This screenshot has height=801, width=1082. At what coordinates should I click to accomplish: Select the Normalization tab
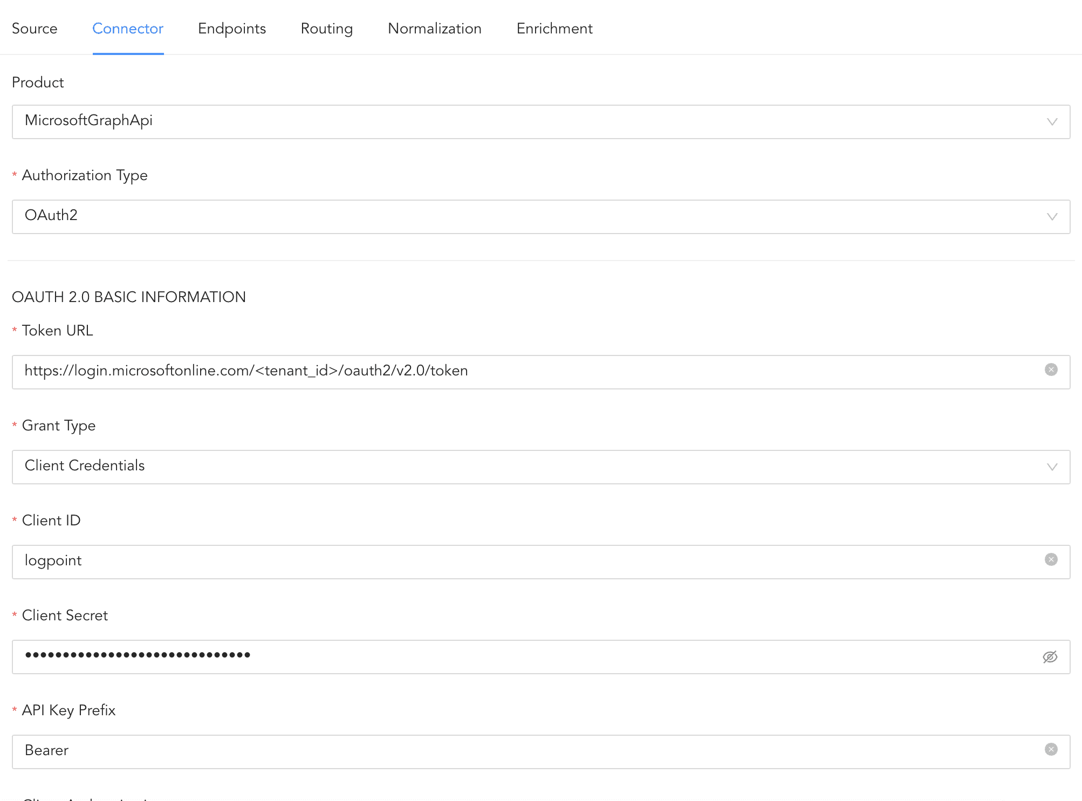434,29
